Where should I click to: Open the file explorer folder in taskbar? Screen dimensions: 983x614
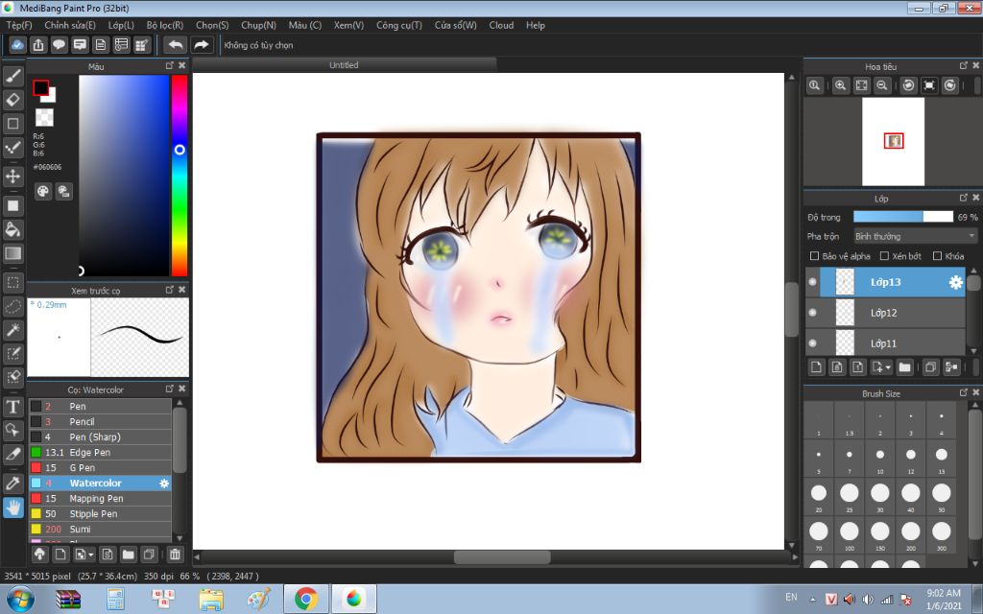(211, 600)
